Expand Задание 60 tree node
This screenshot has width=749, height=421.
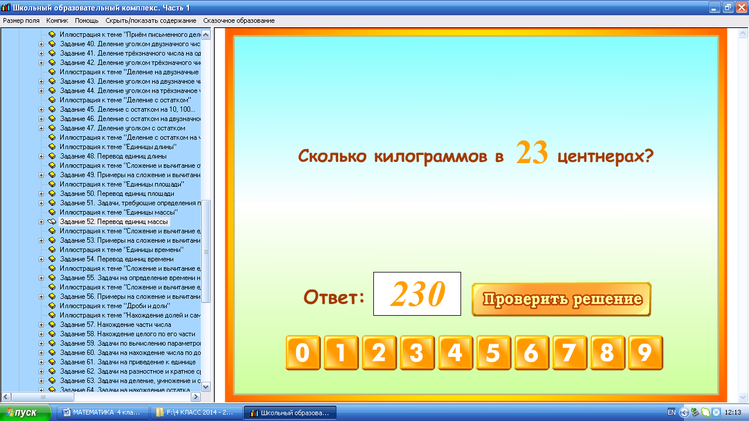(42, 353)
